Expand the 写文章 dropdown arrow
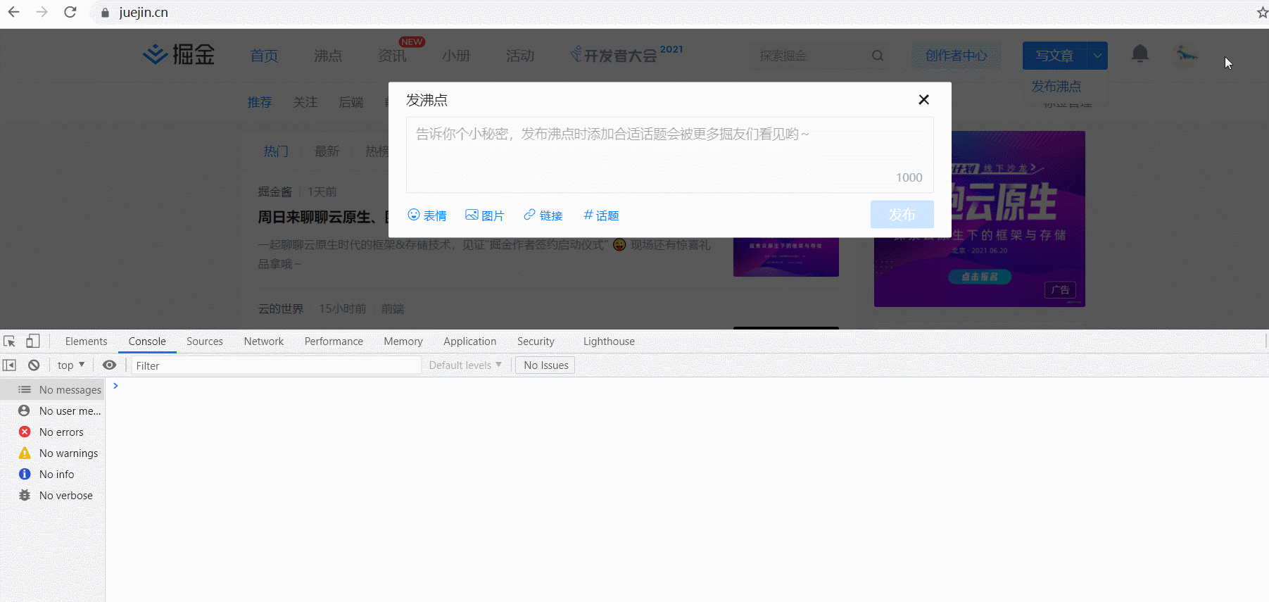Screen dimensions: 1269x602 coord(1097,56)
